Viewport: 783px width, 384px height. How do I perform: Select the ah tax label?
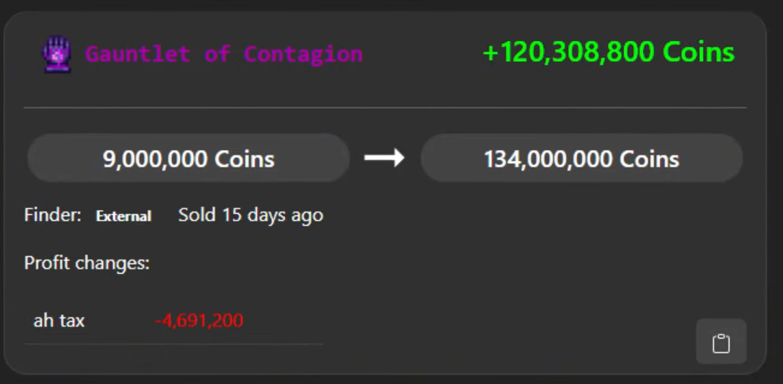(59, 320)
